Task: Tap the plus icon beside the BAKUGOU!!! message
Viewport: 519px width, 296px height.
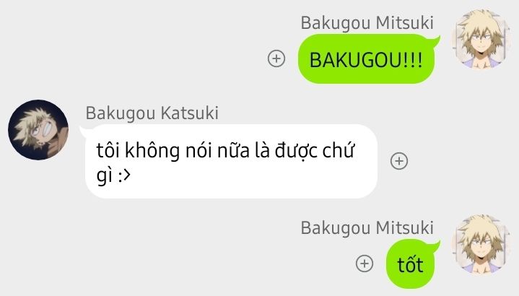Action: click(276, 58)
